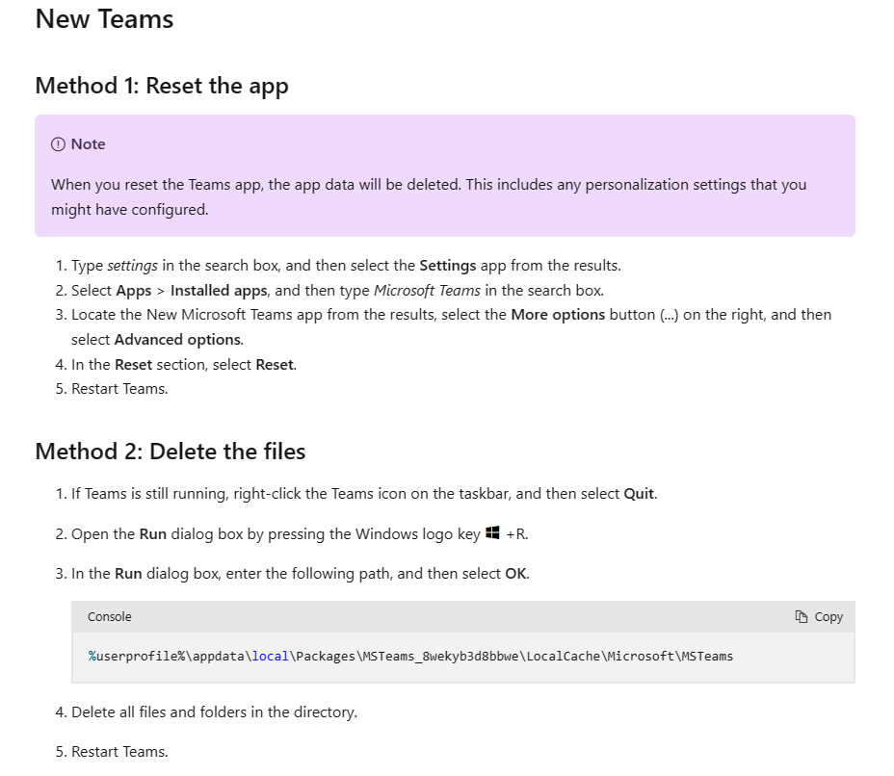Click the bold 'Quit' text in step 1
The height and width of the screenshot is (776, 894).
click(641, 493)
